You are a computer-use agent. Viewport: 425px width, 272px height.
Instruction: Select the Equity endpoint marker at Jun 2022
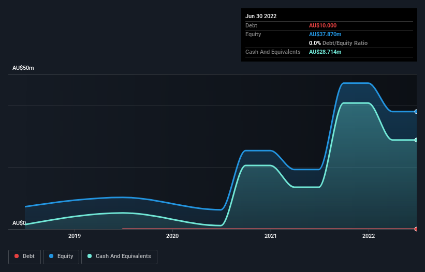point(416,112)
